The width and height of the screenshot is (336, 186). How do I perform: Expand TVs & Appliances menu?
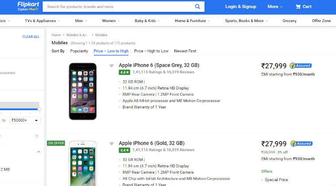coord(42,21)
